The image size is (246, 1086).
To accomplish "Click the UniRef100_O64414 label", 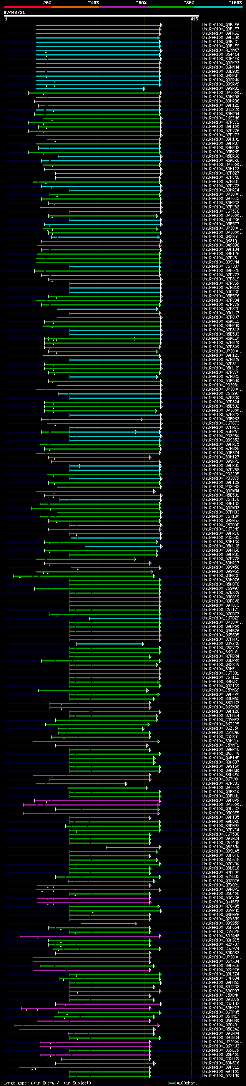I will tap(221, 54).
